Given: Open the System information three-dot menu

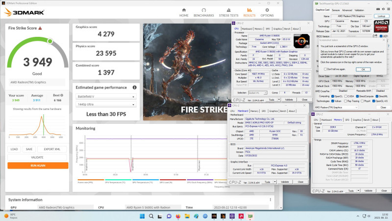Looking at the screenshot, I should pos(270,200).
